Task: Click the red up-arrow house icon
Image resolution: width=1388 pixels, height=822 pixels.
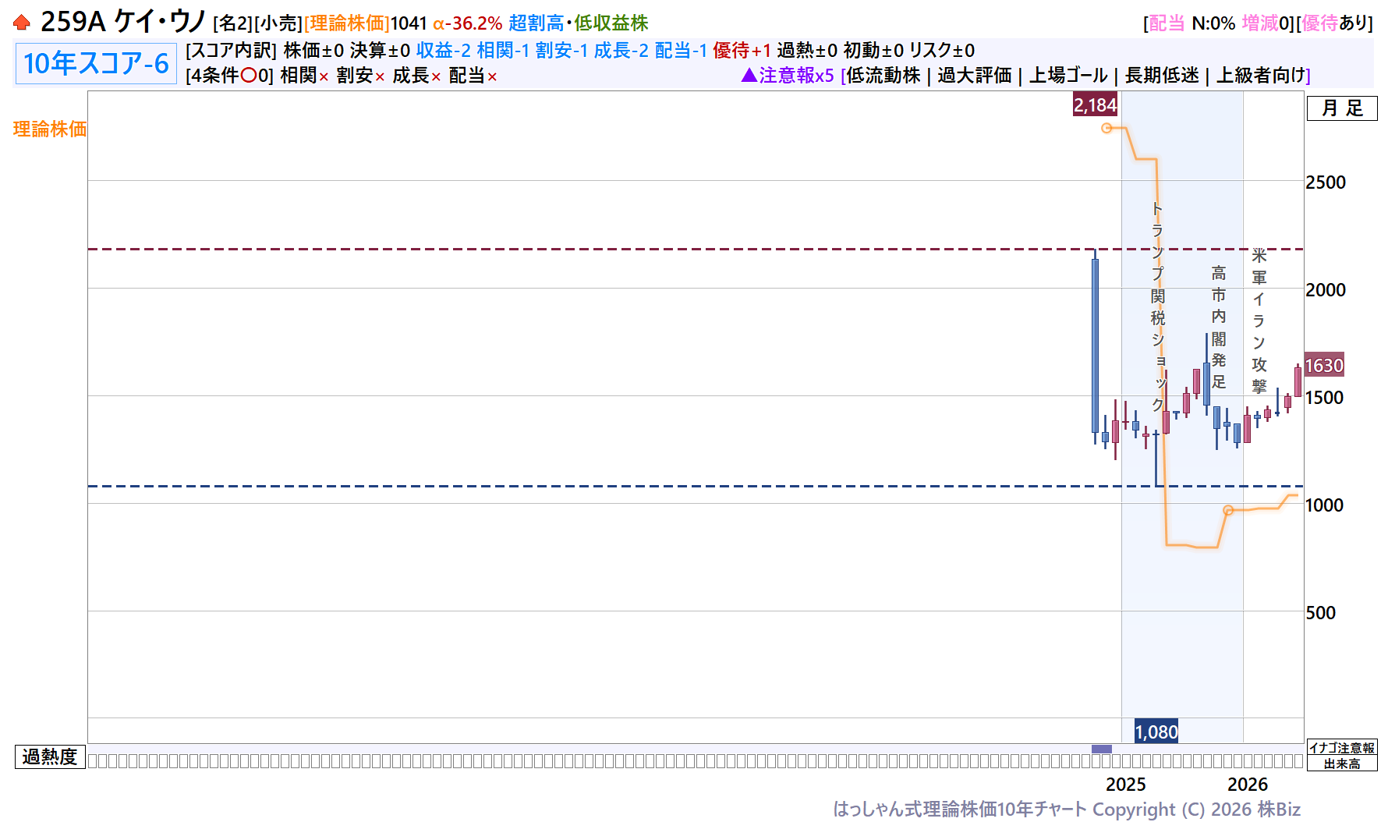Action: pos(21,23)
